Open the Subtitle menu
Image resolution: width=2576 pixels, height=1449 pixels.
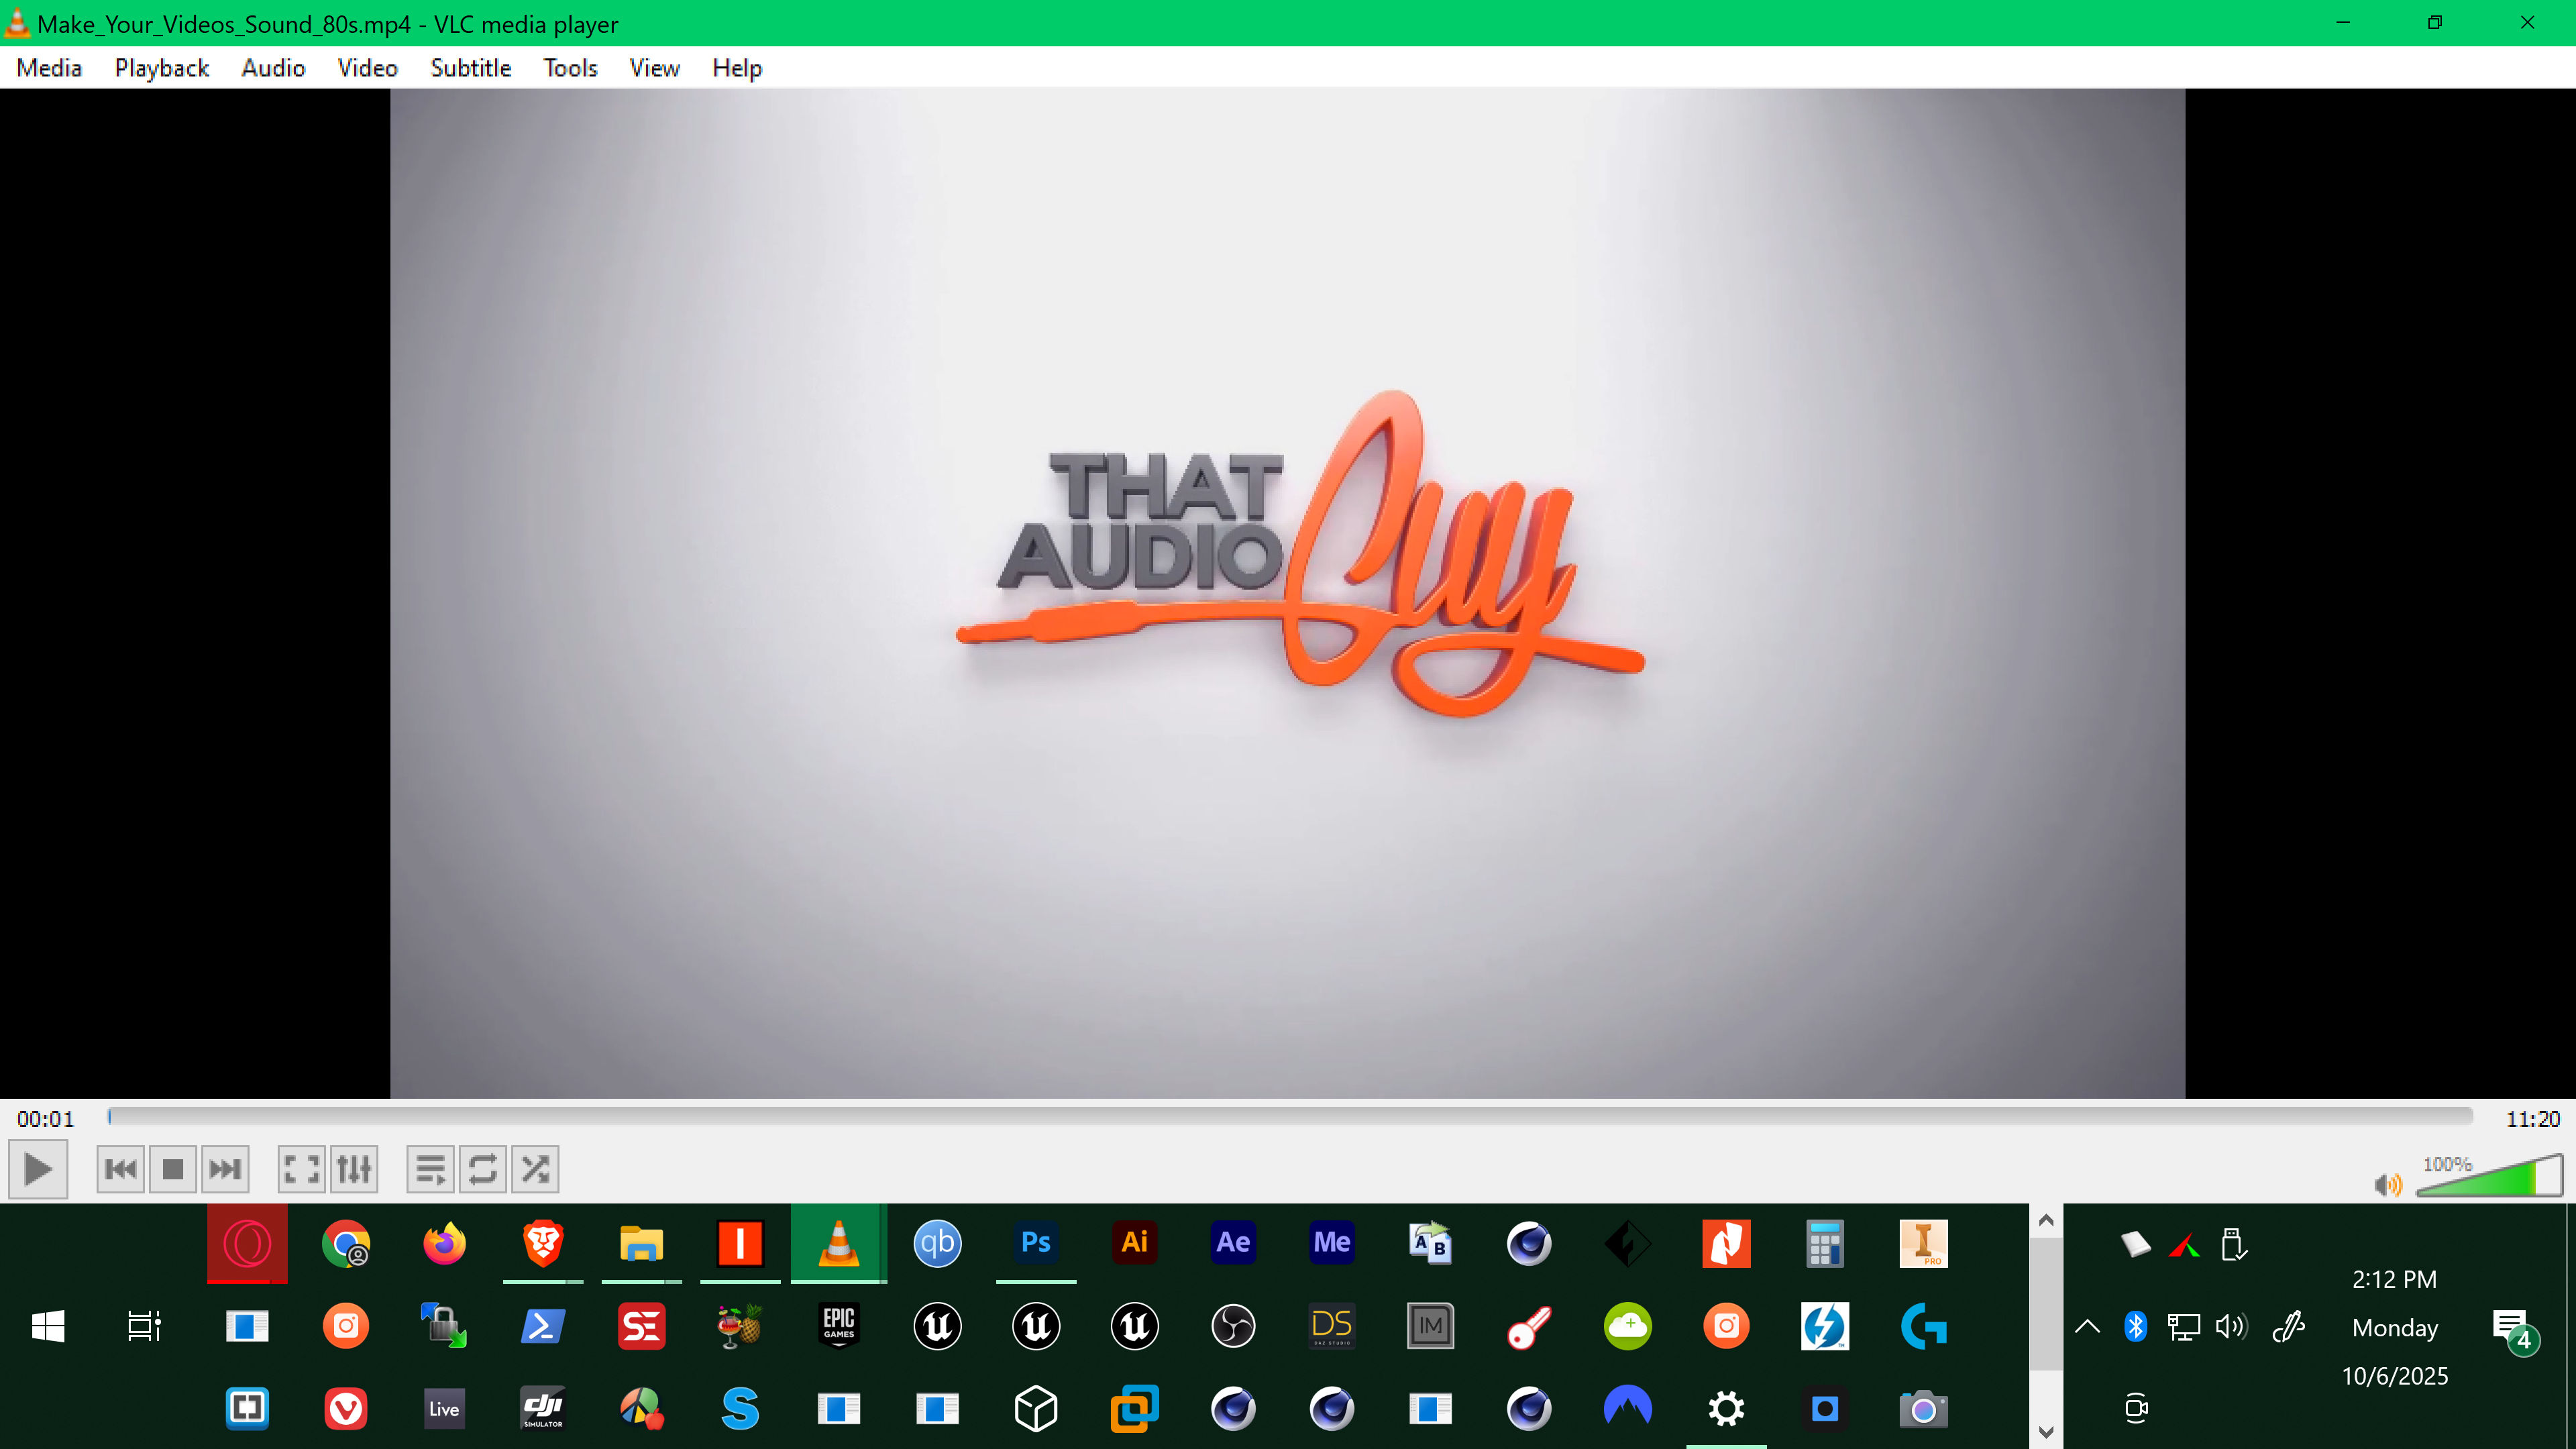click(x=470, y=68)
